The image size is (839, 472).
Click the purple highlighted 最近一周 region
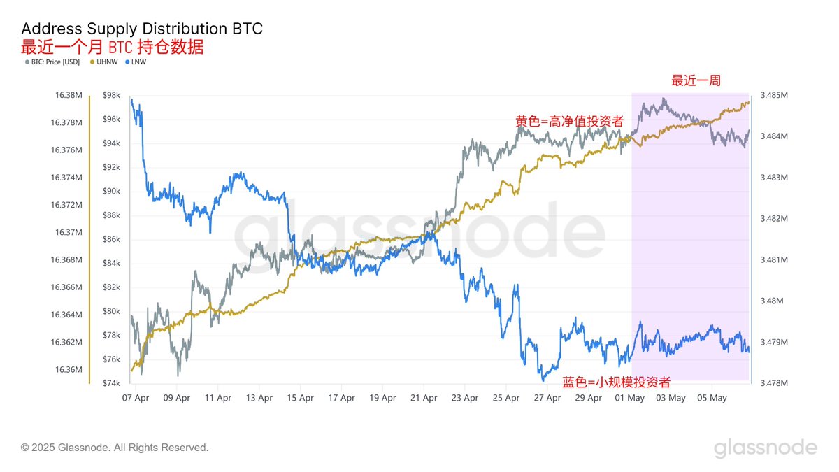click(691, 236)
